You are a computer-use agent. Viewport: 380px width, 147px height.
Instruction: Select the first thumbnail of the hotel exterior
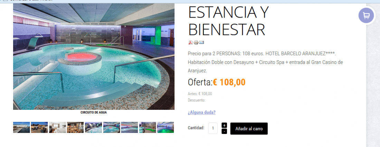point(21,127)
